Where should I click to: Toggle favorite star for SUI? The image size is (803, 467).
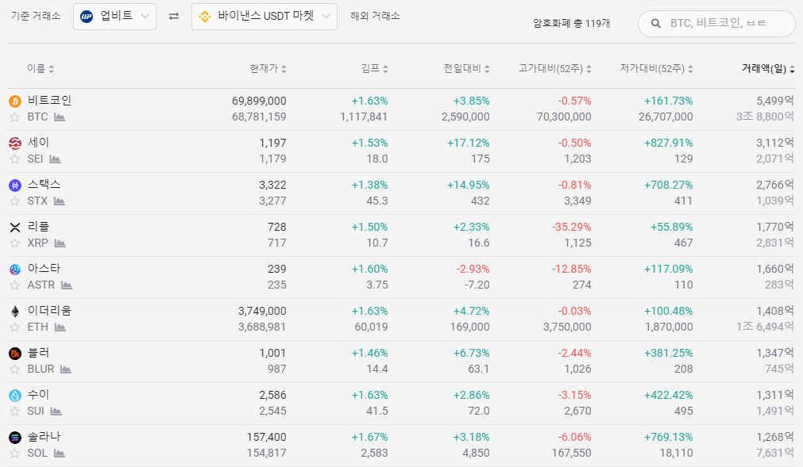pos(15,411)
